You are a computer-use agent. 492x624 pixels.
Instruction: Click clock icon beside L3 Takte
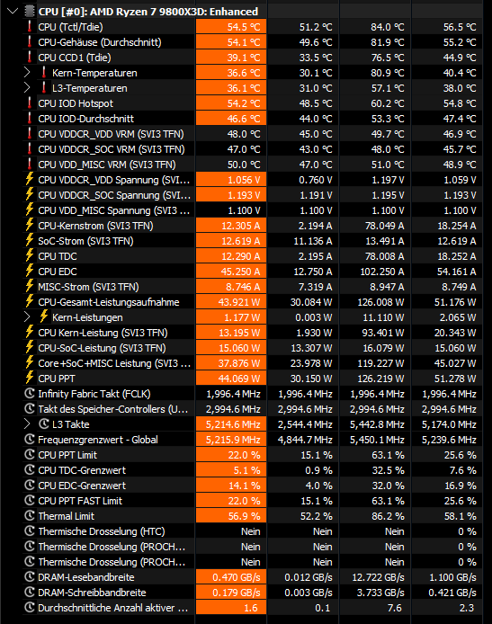click(44, 424)
